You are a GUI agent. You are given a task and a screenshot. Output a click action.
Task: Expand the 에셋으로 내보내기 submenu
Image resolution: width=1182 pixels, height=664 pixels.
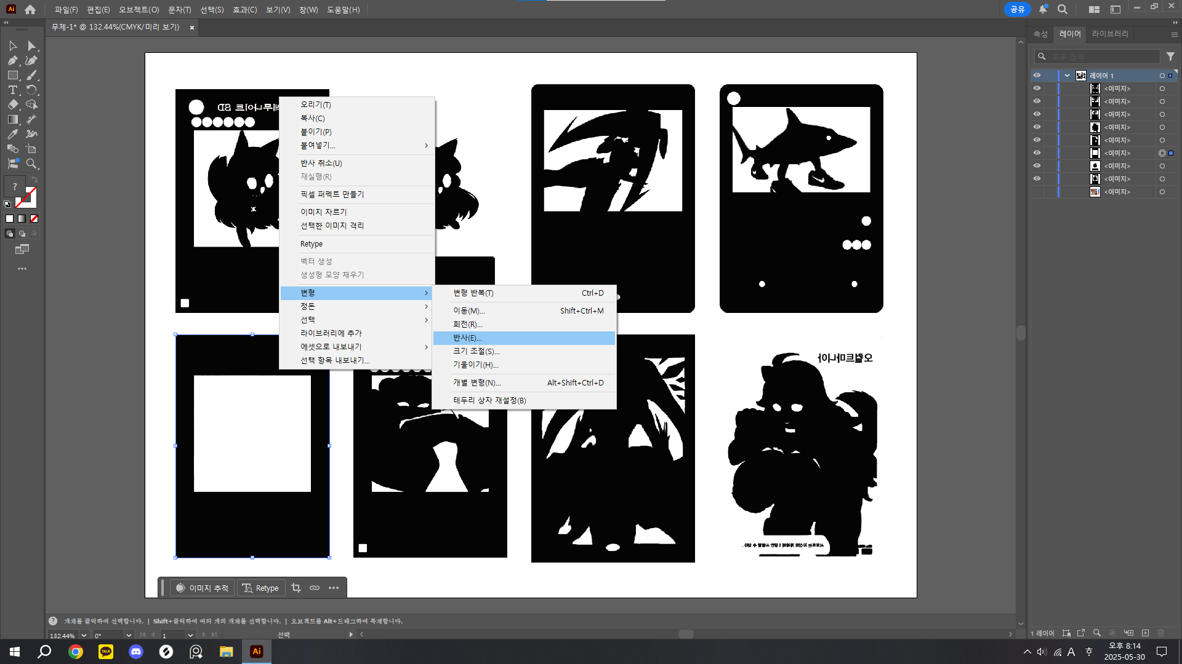(357, 347)
